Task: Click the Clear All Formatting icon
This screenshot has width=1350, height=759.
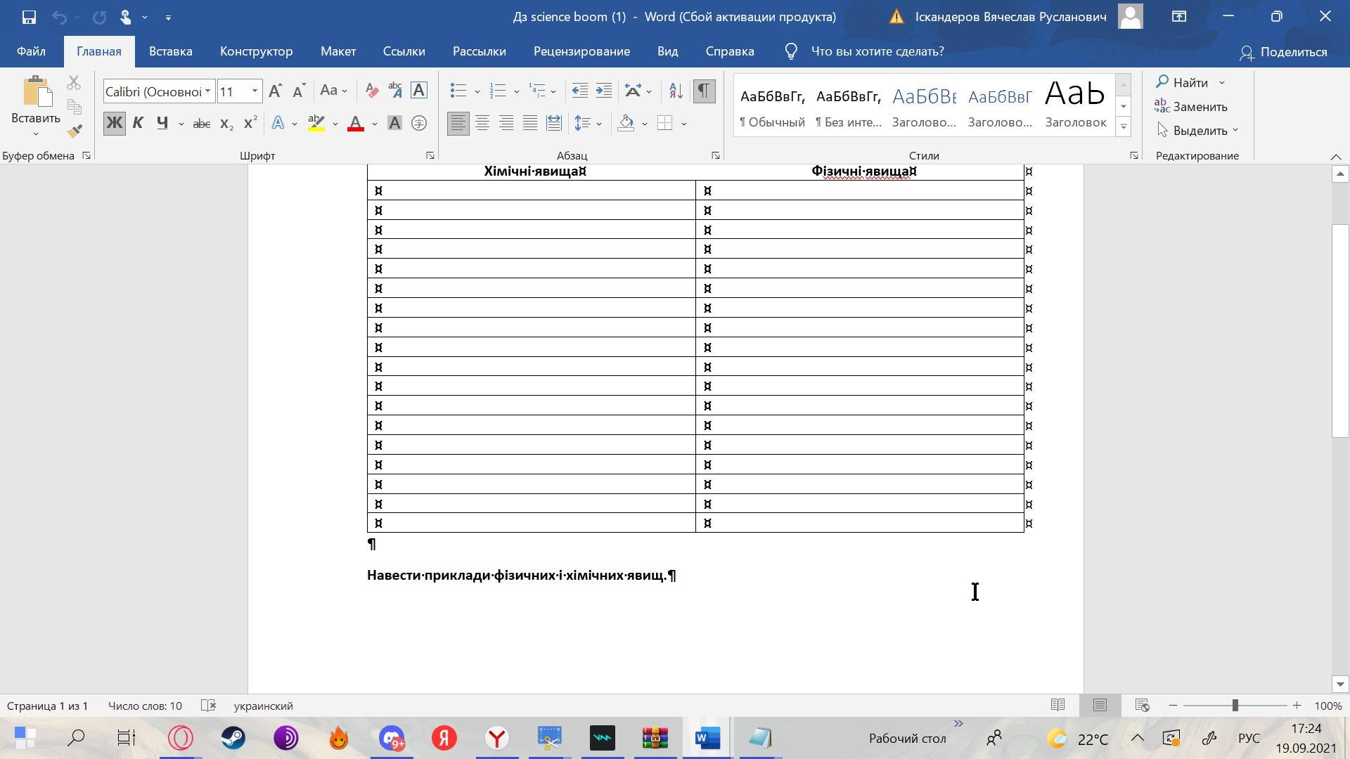Action: click(371, 91)
